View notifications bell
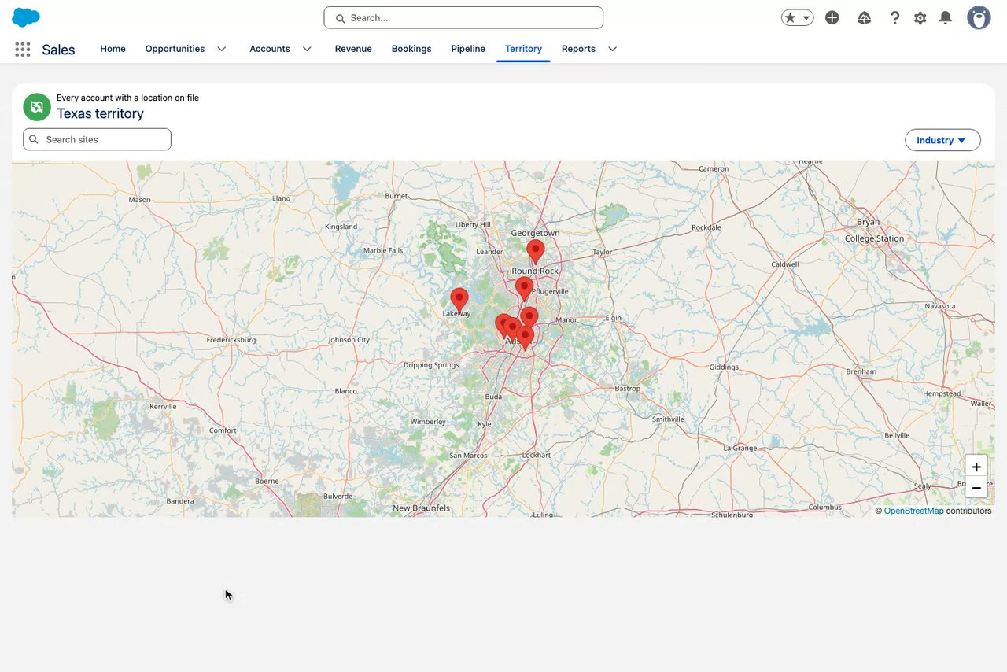 [x=946, y=17]
